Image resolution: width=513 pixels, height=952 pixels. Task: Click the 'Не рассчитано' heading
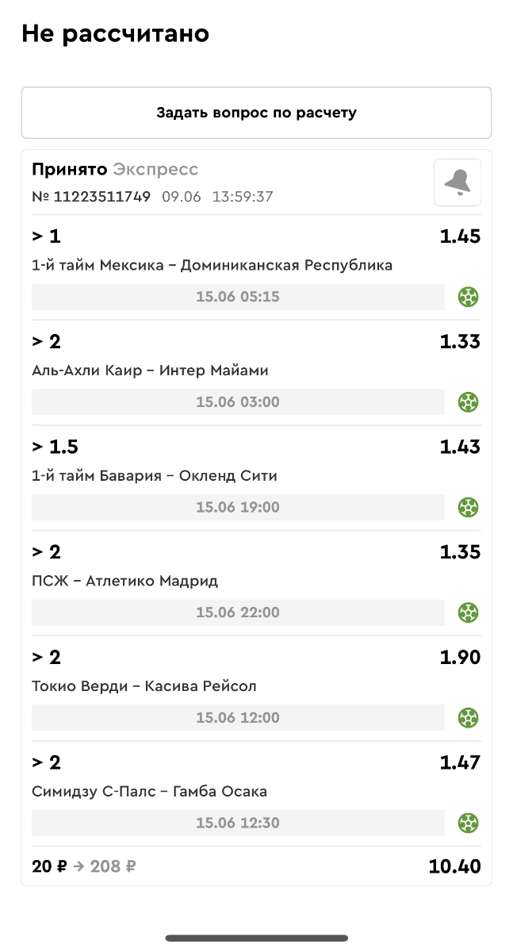[115, 34]
